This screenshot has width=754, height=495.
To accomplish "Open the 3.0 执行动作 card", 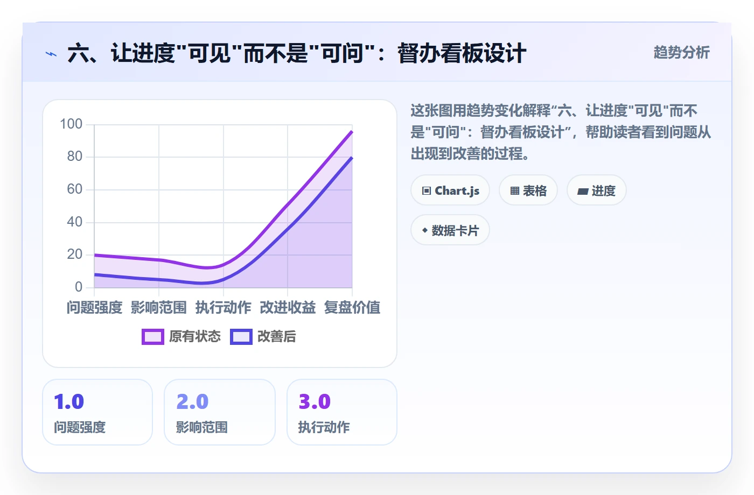I will (342, 412).
